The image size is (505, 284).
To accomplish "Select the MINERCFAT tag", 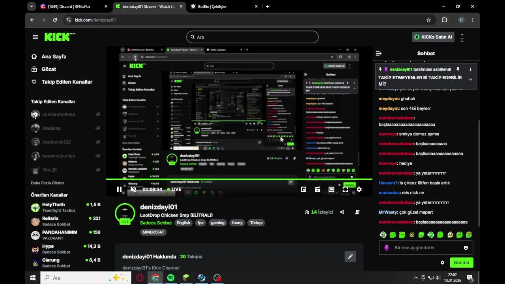I will [x=153, y=232].
